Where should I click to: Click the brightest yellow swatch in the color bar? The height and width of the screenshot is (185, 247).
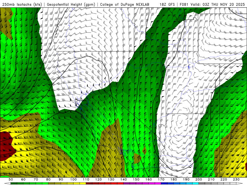pos(83,183)
